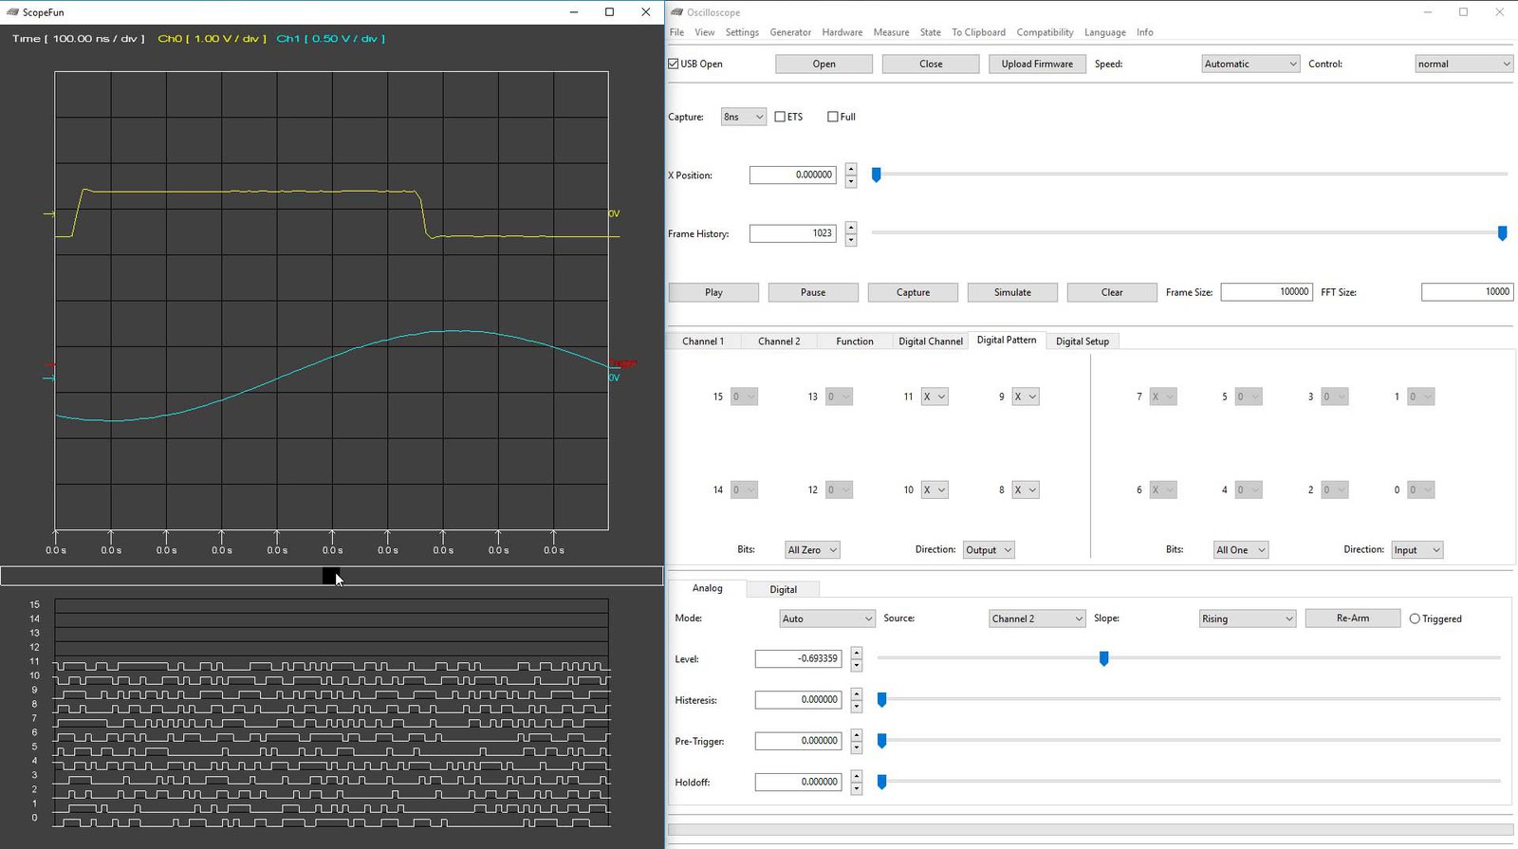Image resolution: width=1518 pixels, height=849 pixels.
Task: Open the Slope dropdown set to Rising
Action: 1247,618
